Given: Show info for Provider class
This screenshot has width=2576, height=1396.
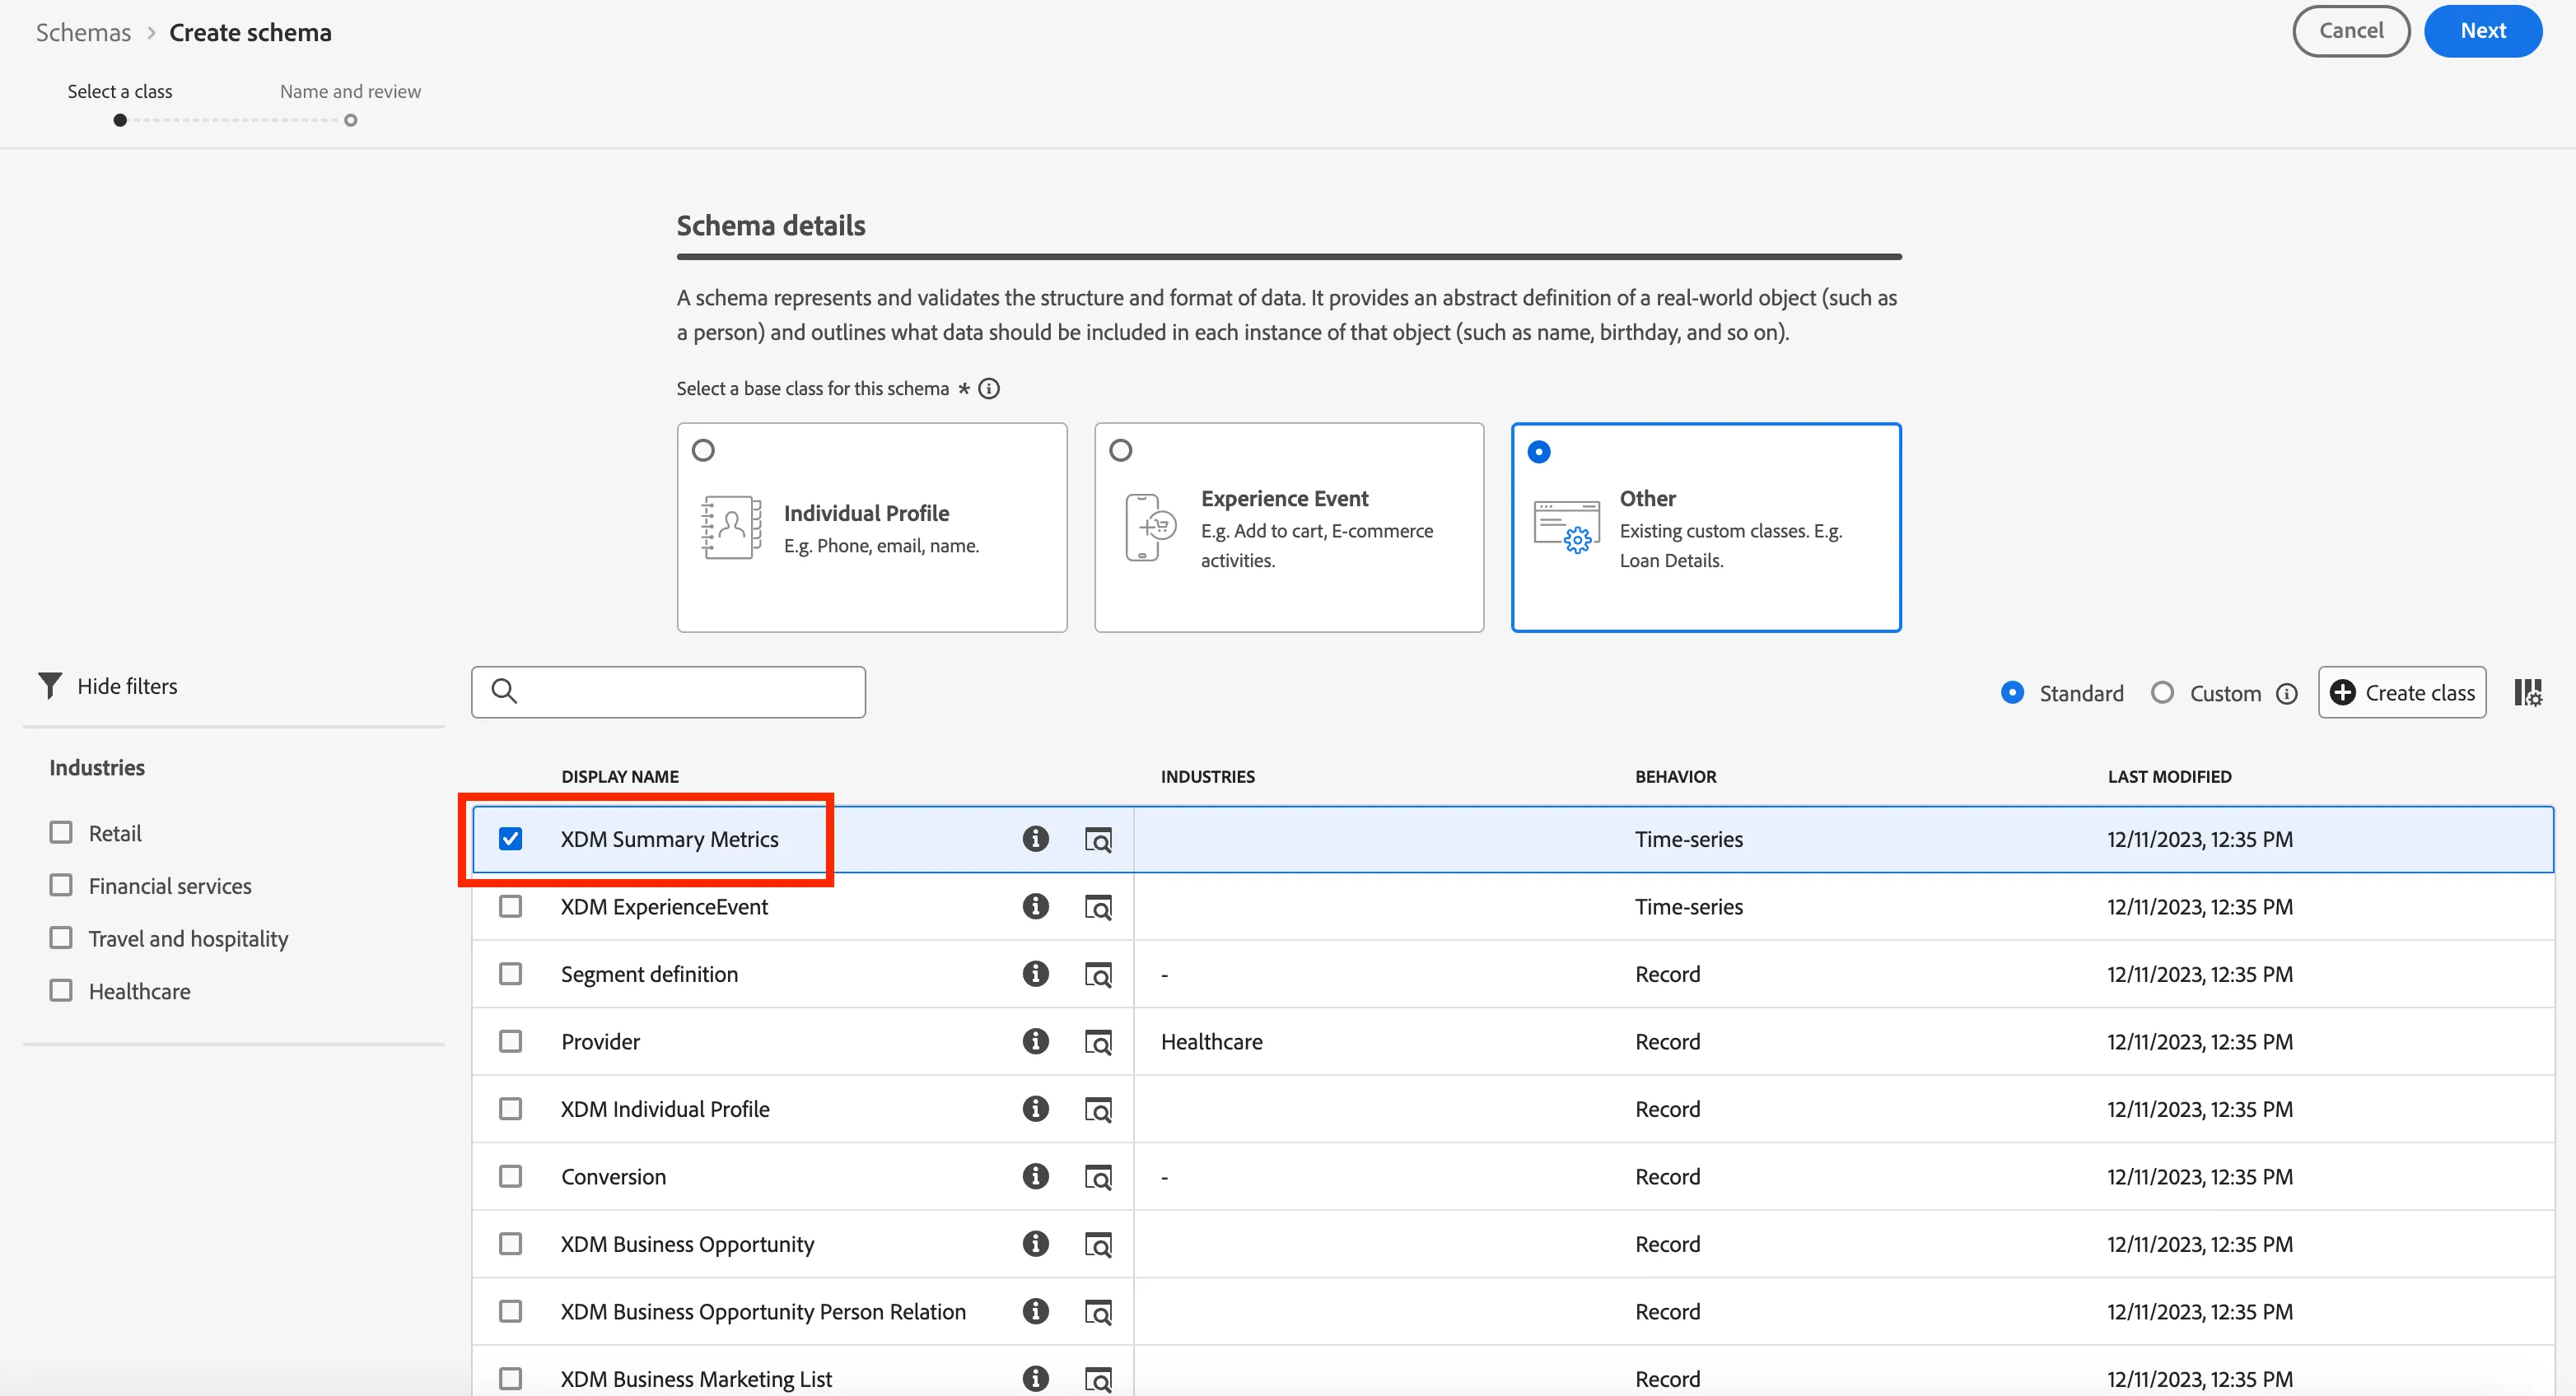Looking at the screenshot, I should (1035, 1041).
